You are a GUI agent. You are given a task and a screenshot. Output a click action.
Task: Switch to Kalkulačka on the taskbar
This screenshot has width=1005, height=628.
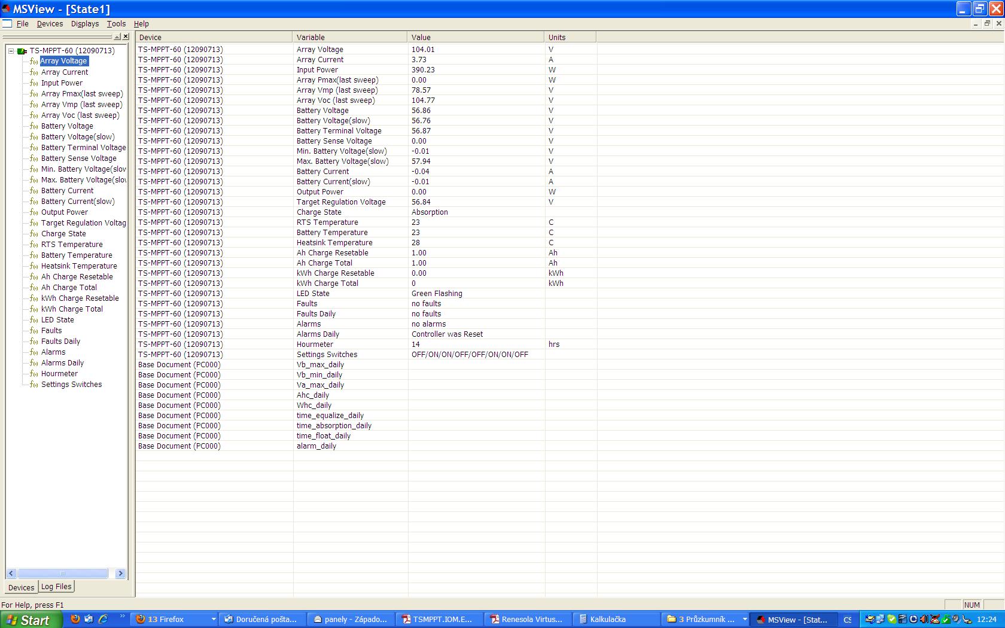[x=617, y=620]
